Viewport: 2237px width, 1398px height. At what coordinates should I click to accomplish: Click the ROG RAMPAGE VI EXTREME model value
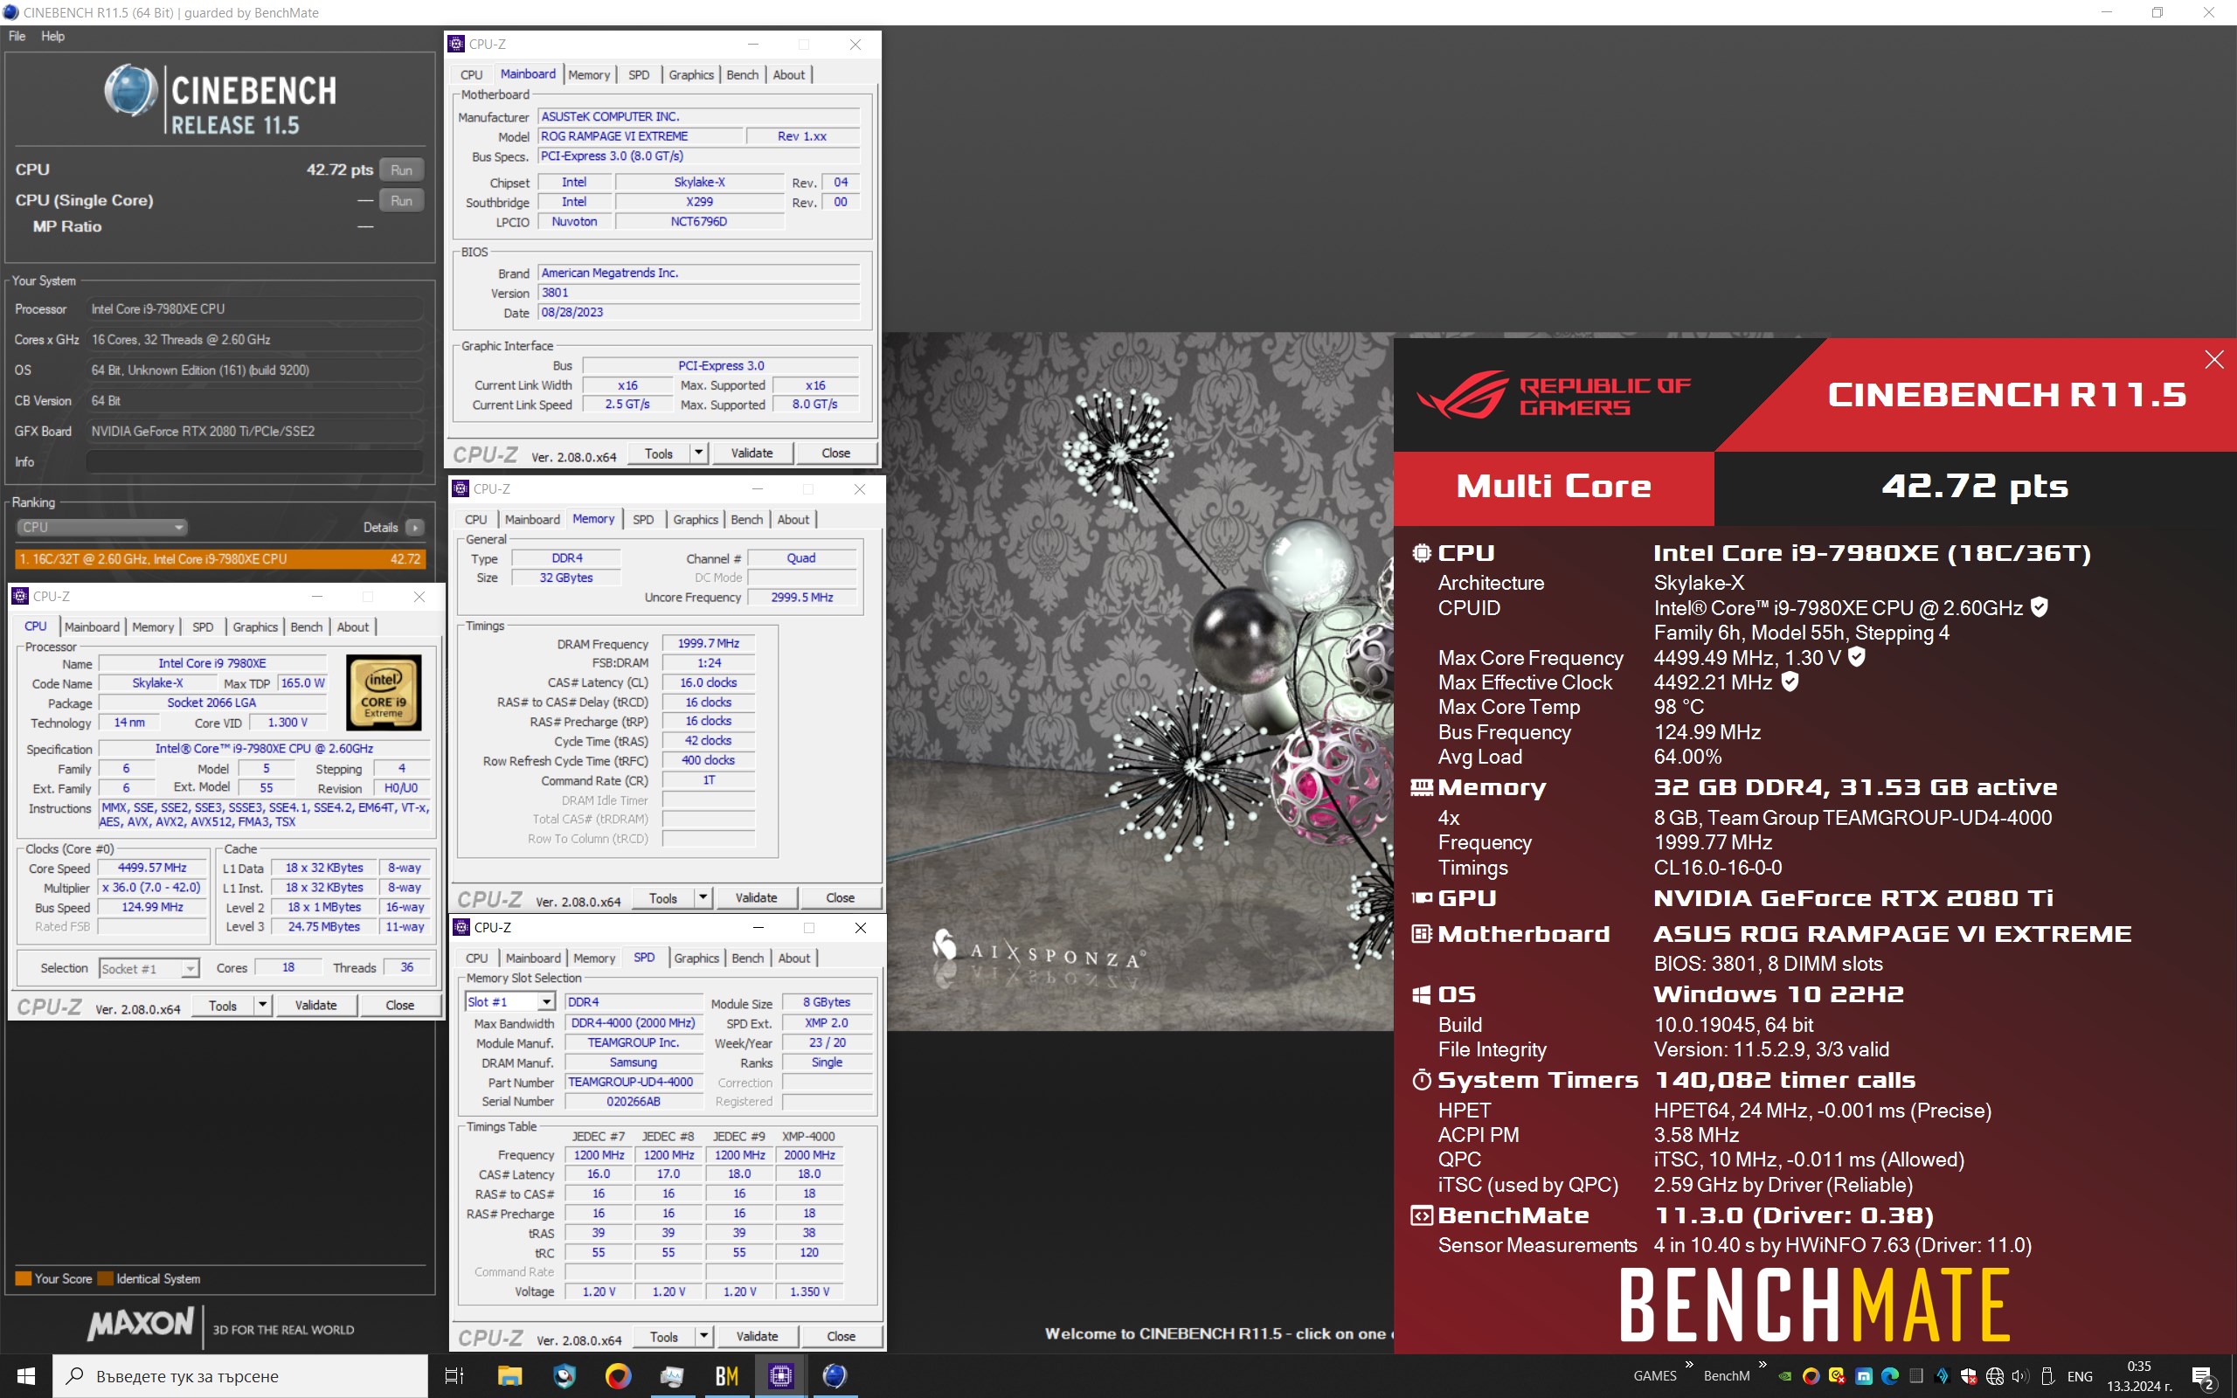[x=640, y=136]
